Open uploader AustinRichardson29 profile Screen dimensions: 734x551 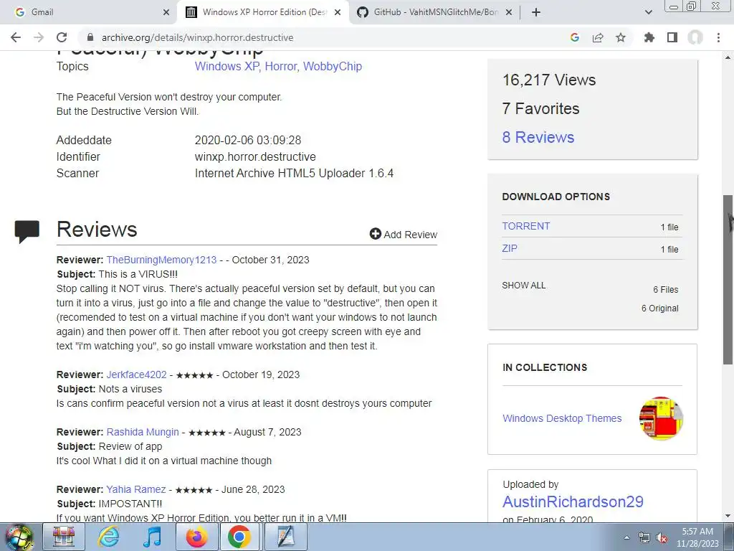coord(573,501)
